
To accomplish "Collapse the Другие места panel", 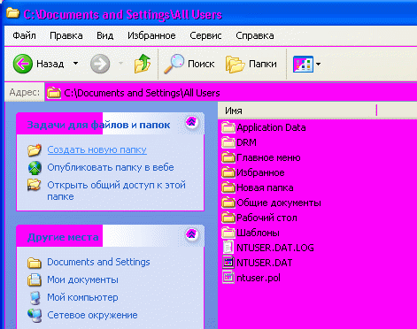I will (x=191, y=234).
